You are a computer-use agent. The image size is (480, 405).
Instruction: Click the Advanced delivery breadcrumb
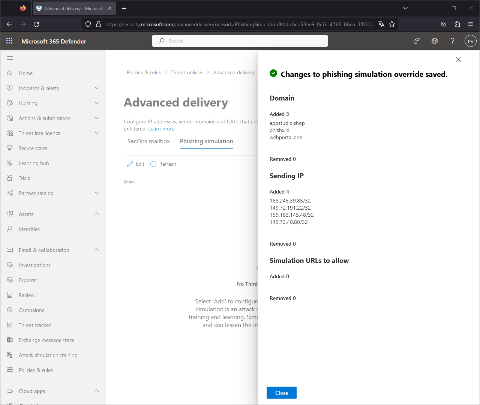[x=234, y=72]
